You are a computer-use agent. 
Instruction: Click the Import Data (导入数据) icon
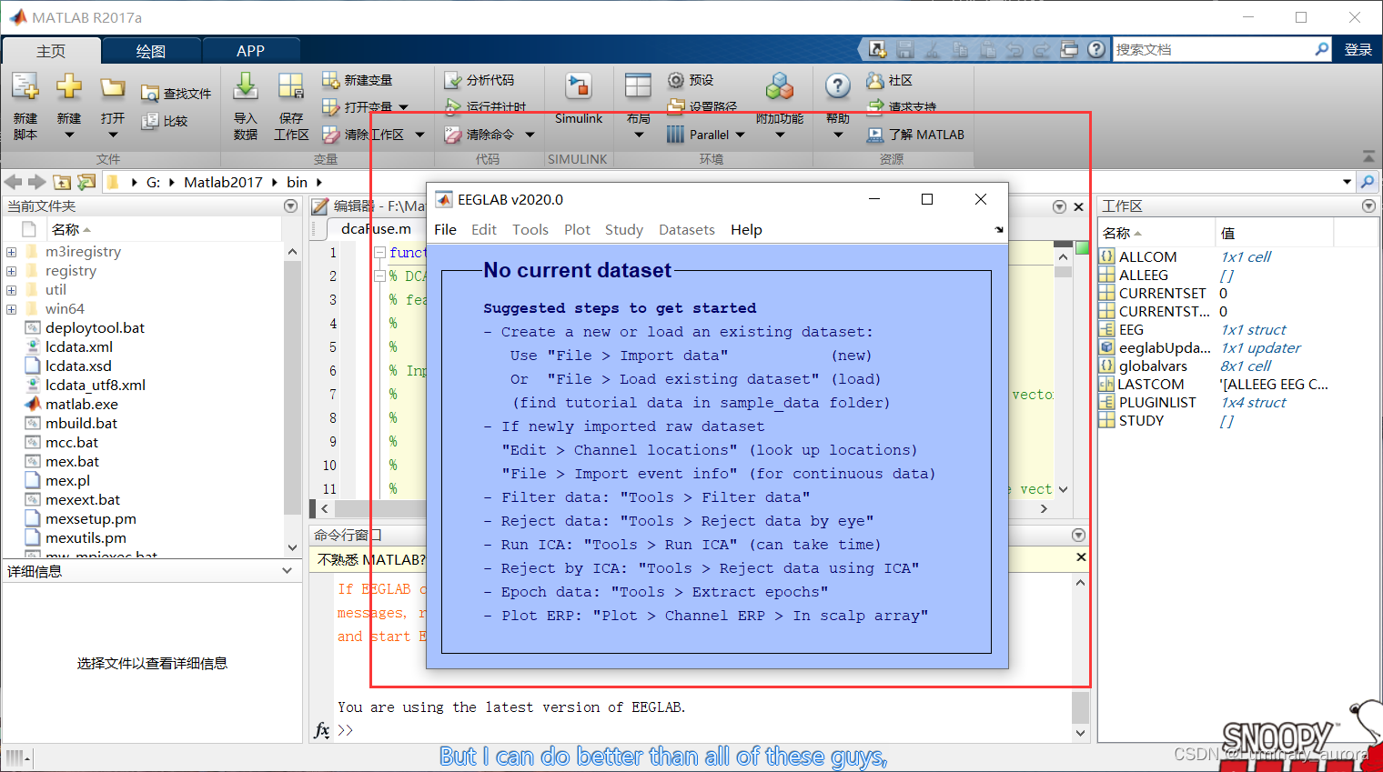tap(246, 87)
